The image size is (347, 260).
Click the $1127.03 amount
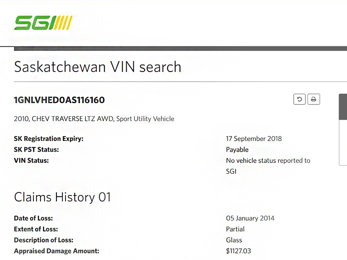point(239,251)
